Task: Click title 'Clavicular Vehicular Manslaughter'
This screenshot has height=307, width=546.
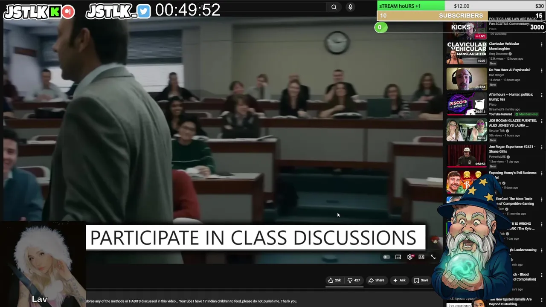Action: pyautogui.click(x=504, y=46)
